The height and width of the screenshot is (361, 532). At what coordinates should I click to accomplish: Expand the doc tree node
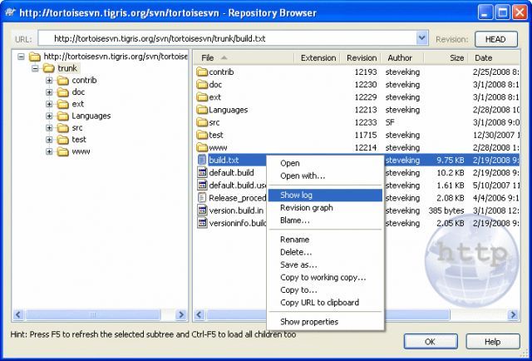(49, 92)
